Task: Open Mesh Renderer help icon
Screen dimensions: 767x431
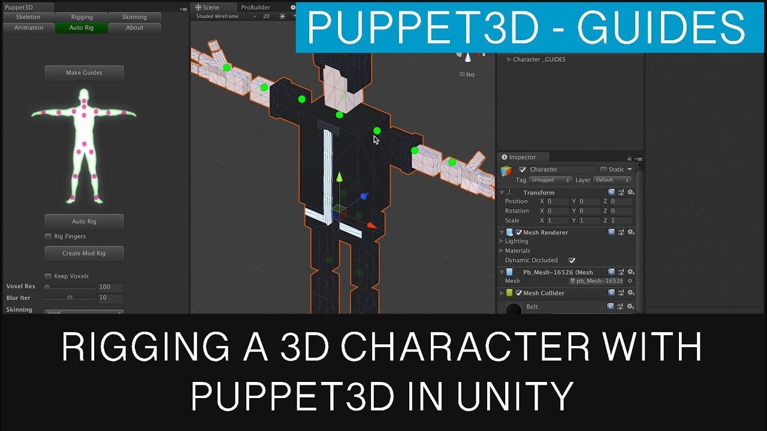Action: point(611,232)
